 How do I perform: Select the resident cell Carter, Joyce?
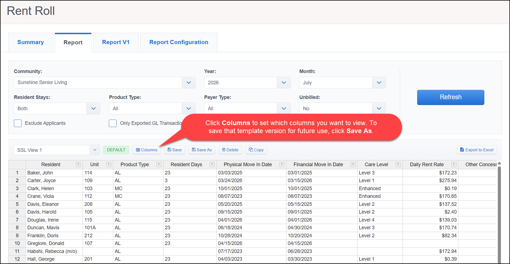(54, 181)
